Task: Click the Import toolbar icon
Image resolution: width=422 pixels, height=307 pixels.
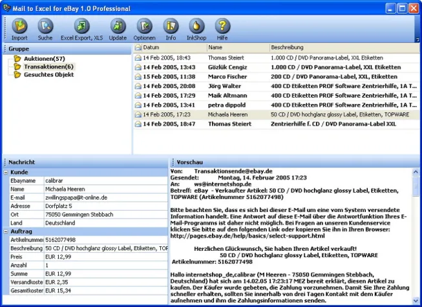Action: click(x=19, y=28)
